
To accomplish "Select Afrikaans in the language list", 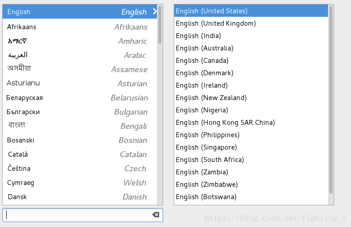I will [80, 27].
